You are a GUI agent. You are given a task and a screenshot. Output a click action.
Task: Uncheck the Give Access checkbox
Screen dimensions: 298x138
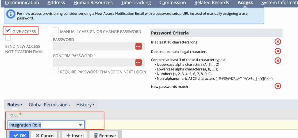pyautogui.click(x=8, y=30)
